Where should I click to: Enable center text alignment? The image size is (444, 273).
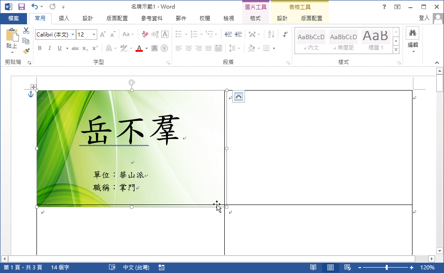(x=188, y=48)
